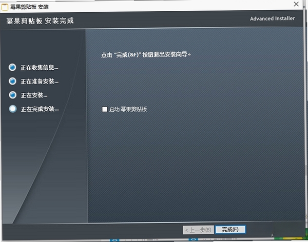Click the 幂果剪贴板 安装完成 heading
This screenshot has height=242, width=308.
[40, 21]
